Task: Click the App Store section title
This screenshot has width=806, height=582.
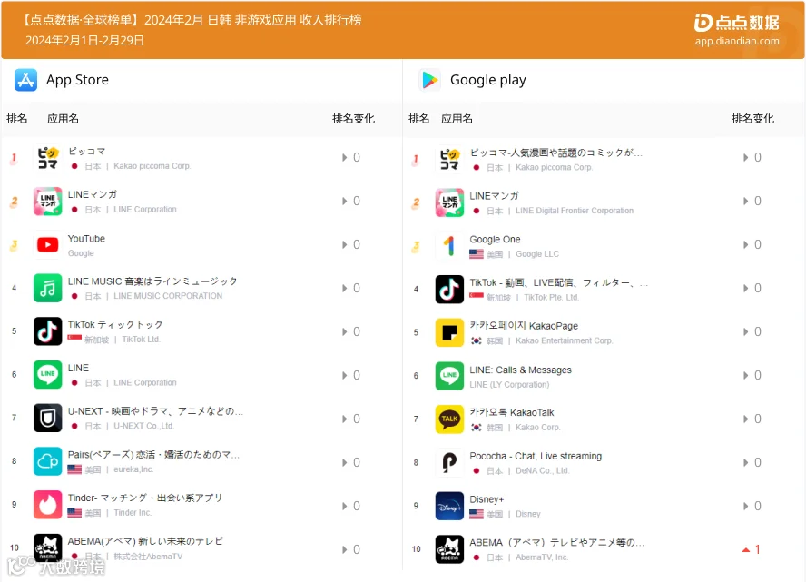Action: (x=77, y=80)
